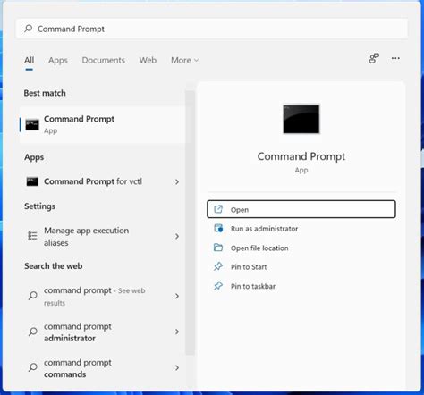The height and width of the screenshot is (395, 424).
Task: Click the Pin to Start pin icon
Action: pos(218,266)
